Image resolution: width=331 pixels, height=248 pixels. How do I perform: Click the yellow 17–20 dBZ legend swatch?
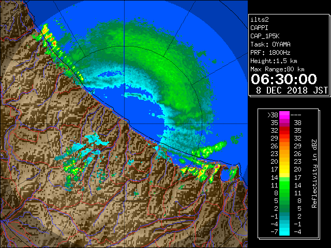[x=284, y=169]
